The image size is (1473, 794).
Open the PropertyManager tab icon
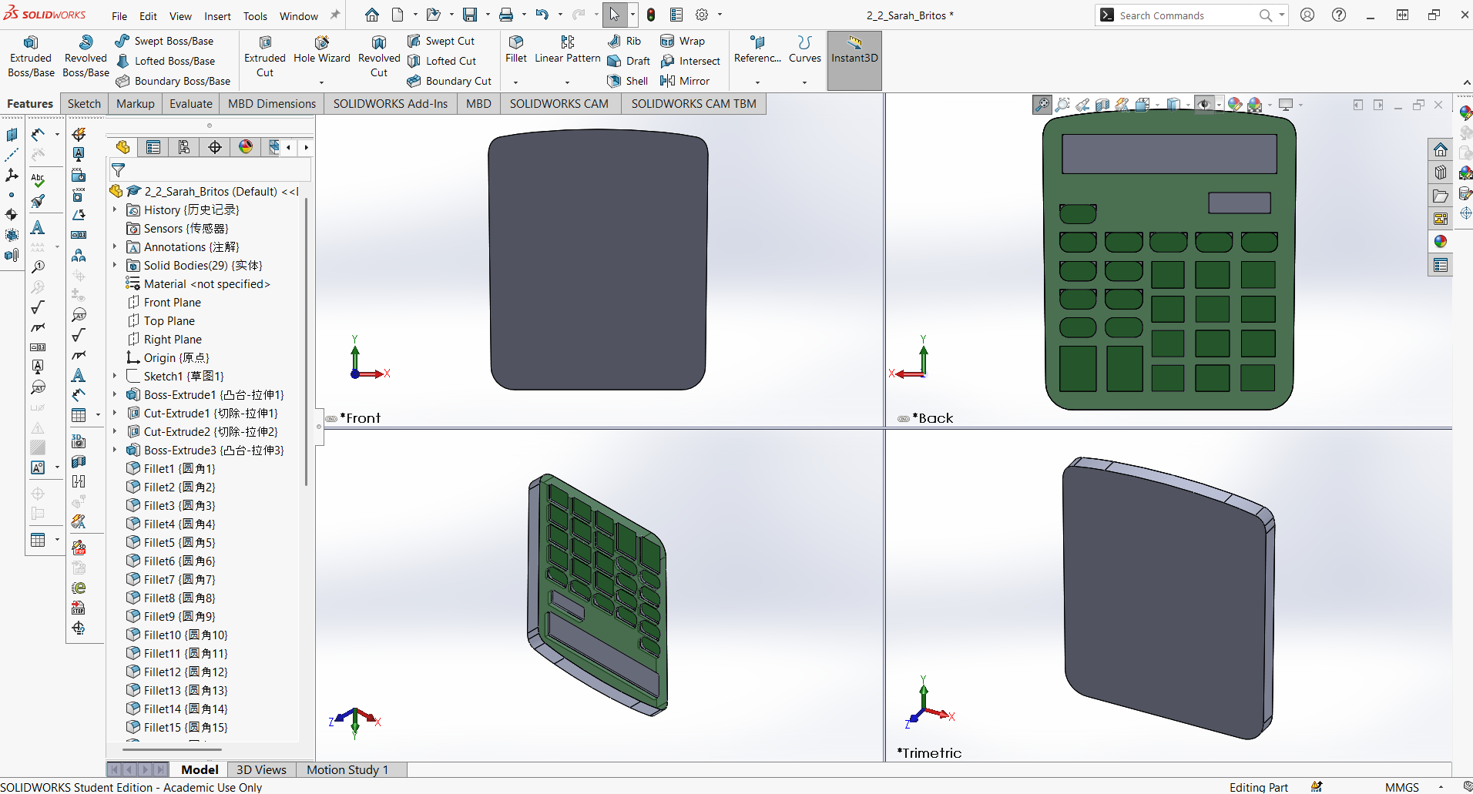click(x=153, y=147)
